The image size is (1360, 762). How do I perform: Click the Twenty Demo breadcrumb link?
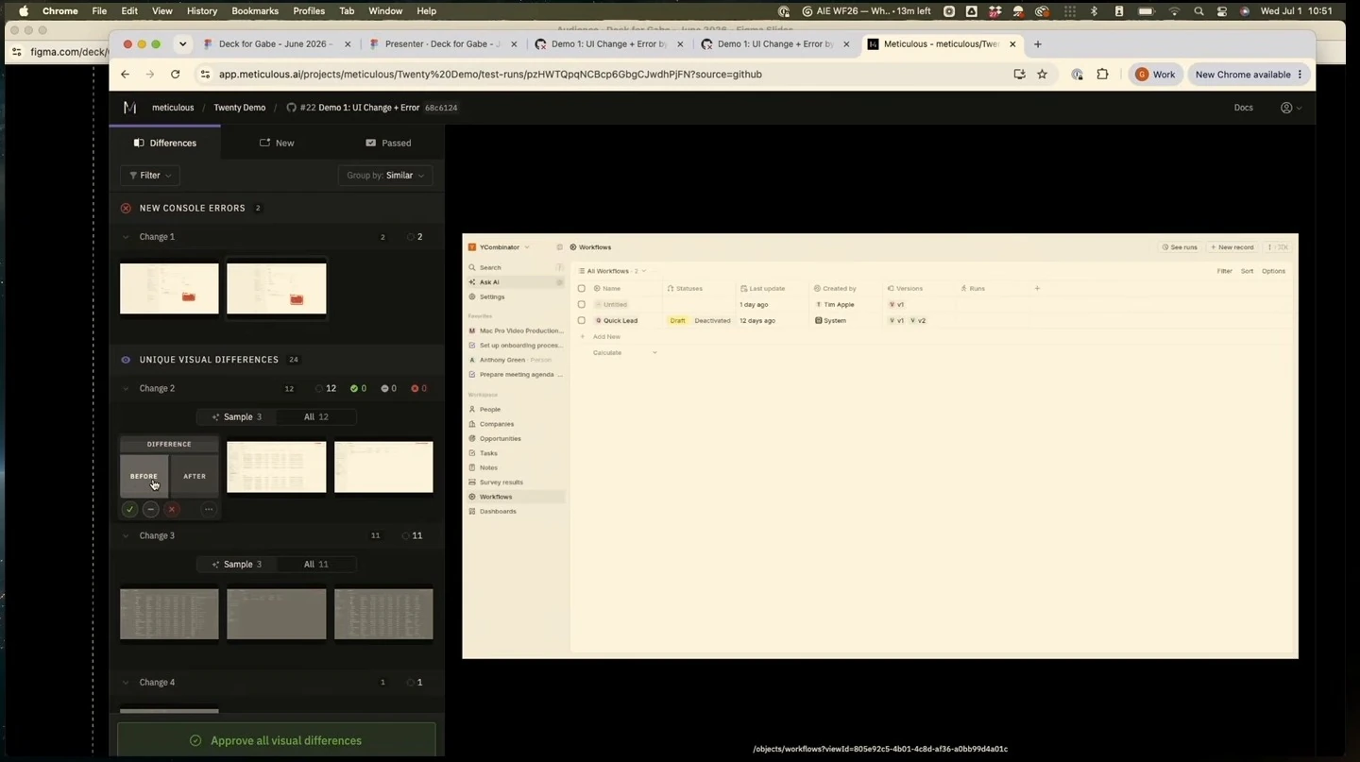pos(240,108)
